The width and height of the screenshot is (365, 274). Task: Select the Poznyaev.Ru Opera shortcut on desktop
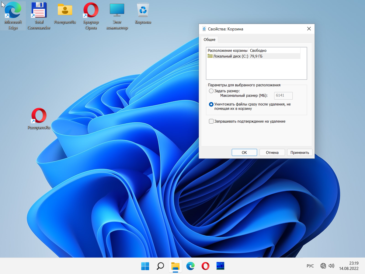[39, 119]
